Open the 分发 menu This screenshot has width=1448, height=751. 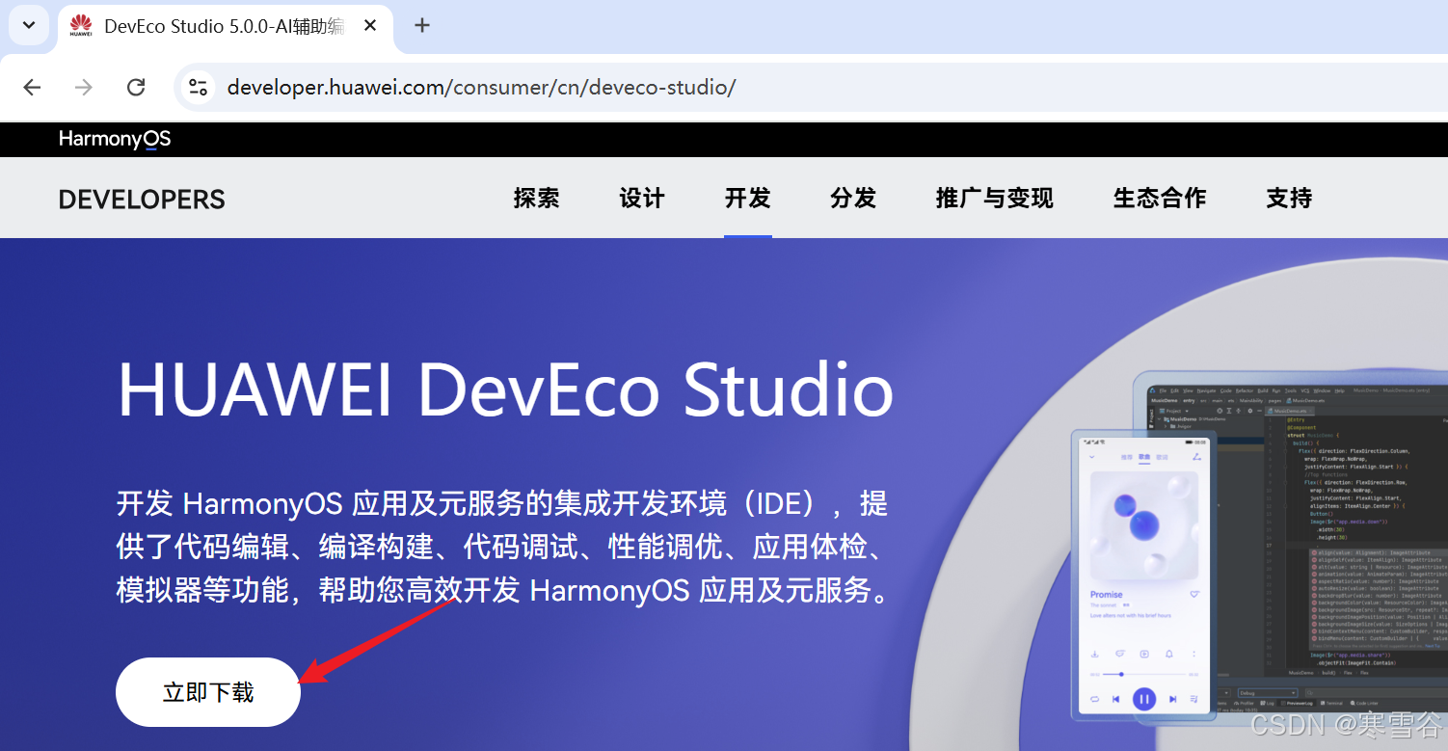click(853, 199)
